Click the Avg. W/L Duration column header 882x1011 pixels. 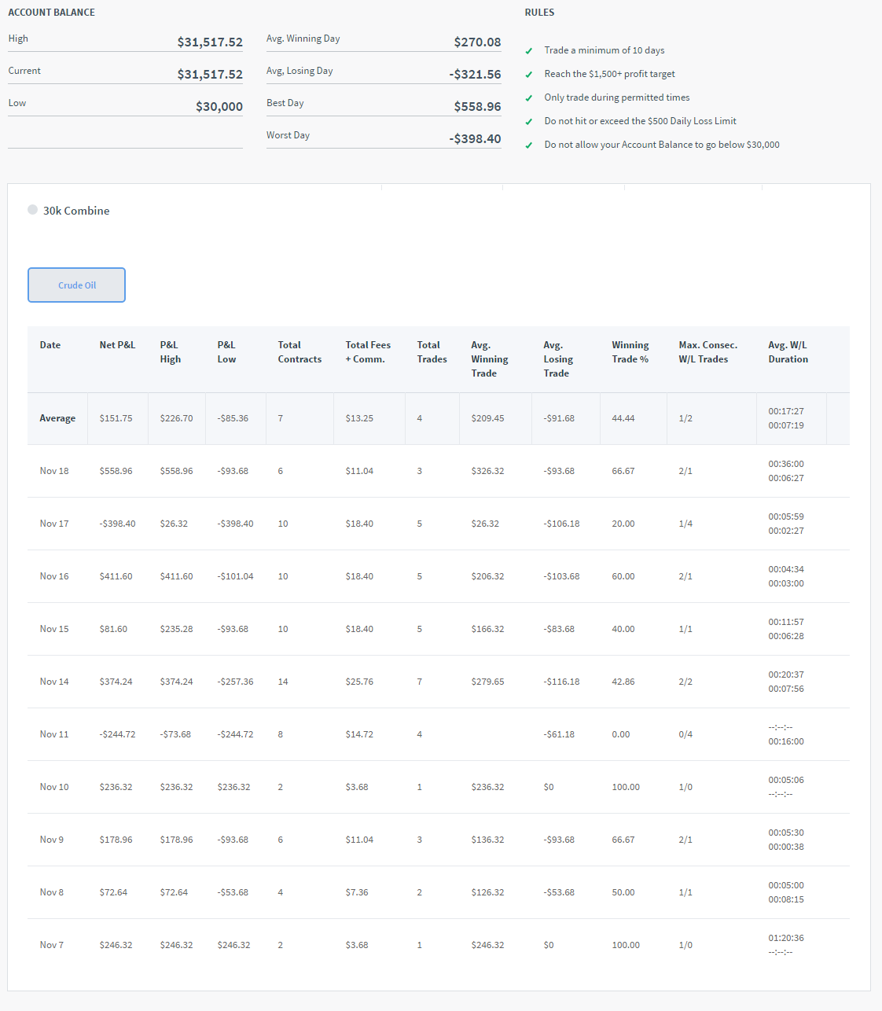pyautogui.click(x=788, y=352)
